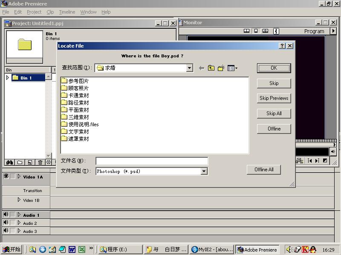Click the Skip All button
Viewport: 341px width, 255px height.
click(274, 113)
